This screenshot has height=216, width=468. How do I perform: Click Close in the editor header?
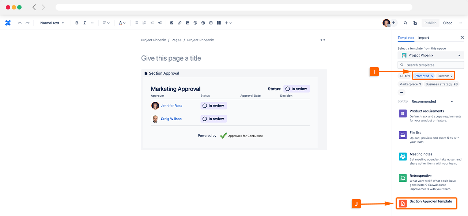pos(448,23)
